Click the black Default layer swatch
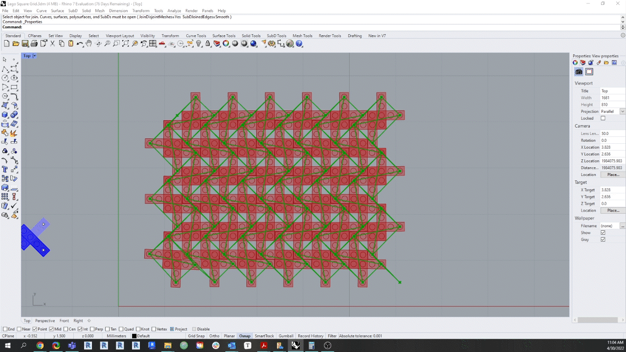Image resolution: width=626 pixels, height=352 pixels. tap(134, 336)
